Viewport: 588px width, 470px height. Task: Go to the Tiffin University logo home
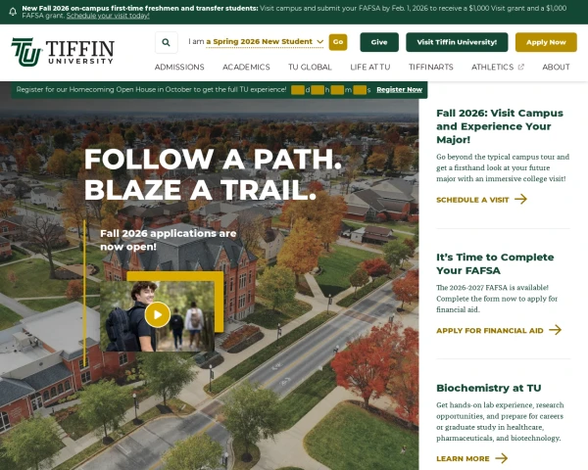point(63,52)
